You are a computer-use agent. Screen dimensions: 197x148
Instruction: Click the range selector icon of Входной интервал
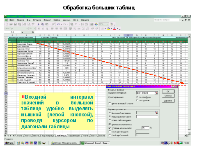[x=156, y=93]
